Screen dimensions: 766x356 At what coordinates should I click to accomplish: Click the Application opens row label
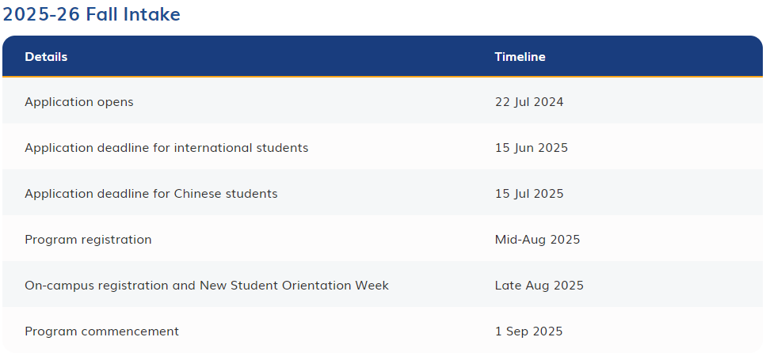pyautogui.click(x=79, y=102)
